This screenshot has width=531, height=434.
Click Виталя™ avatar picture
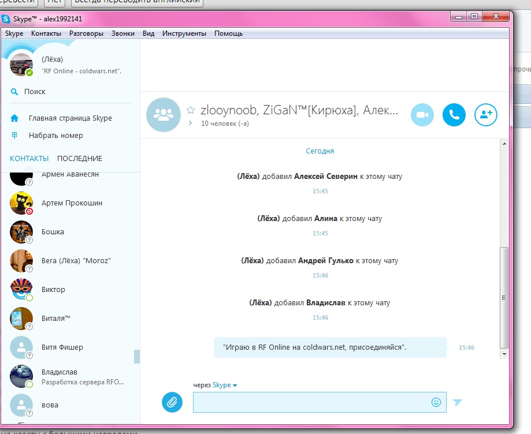21,319
